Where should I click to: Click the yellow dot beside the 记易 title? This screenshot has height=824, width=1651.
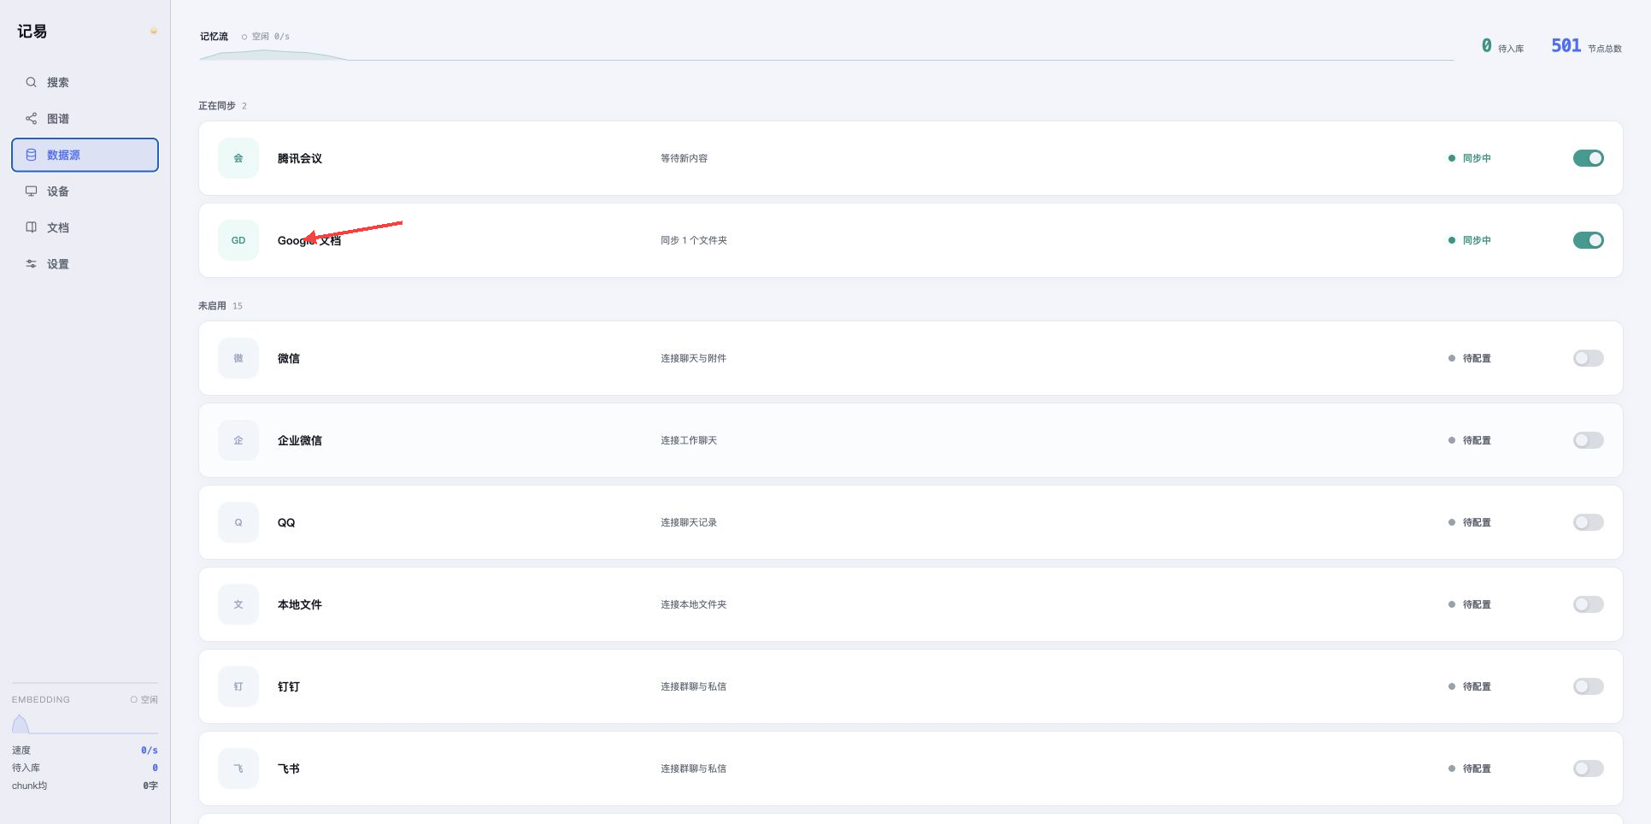[x=154, y=32]
